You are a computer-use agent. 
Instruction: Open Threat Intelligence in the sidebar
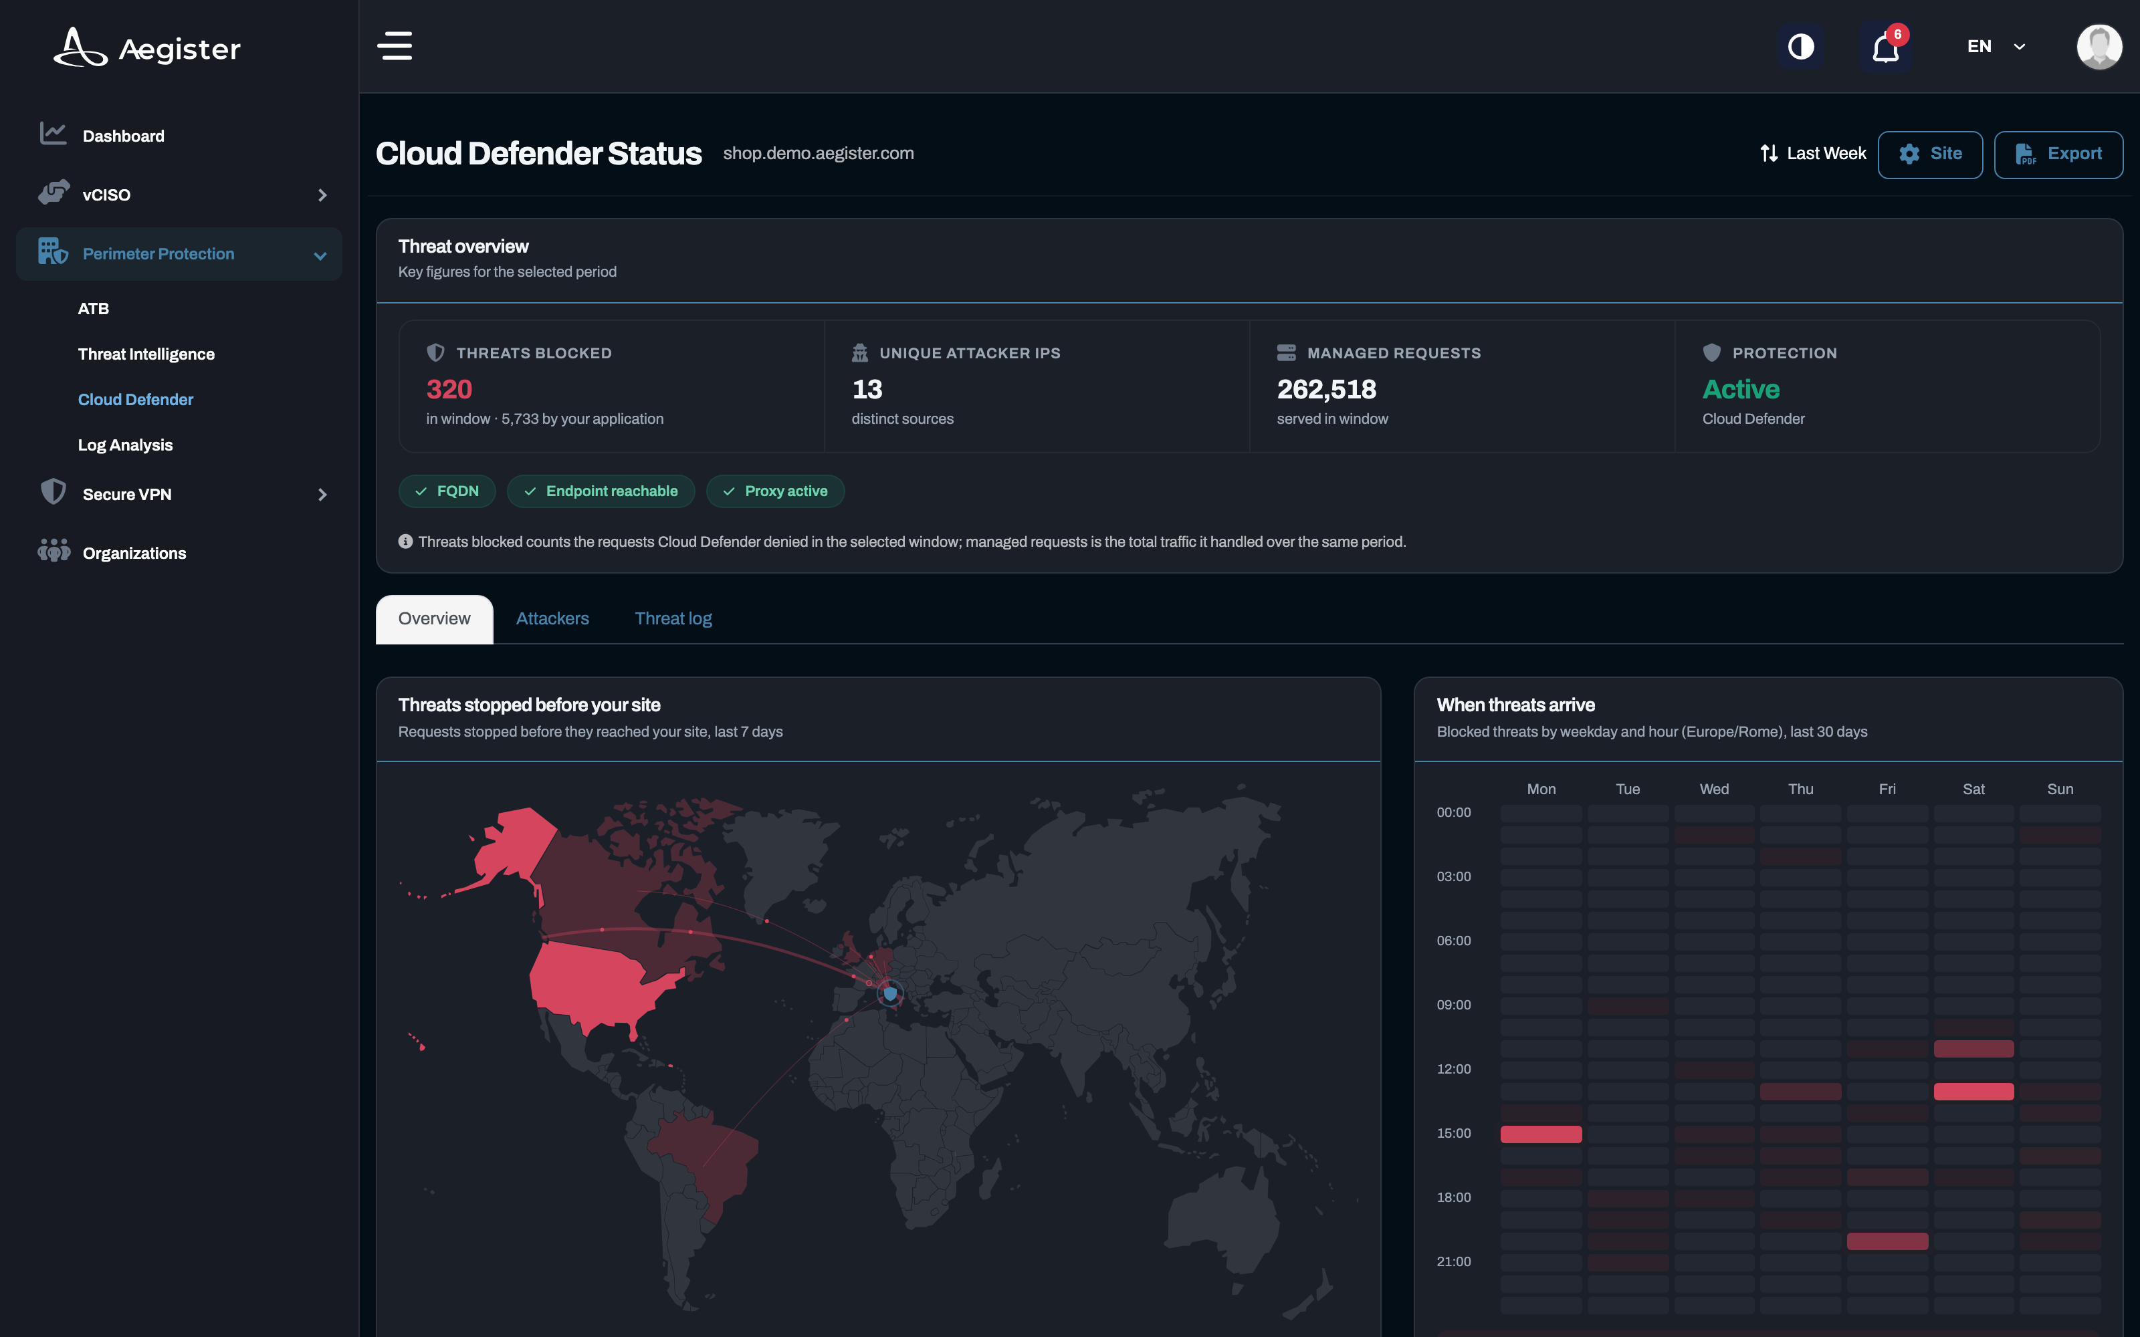click(146, 354)
